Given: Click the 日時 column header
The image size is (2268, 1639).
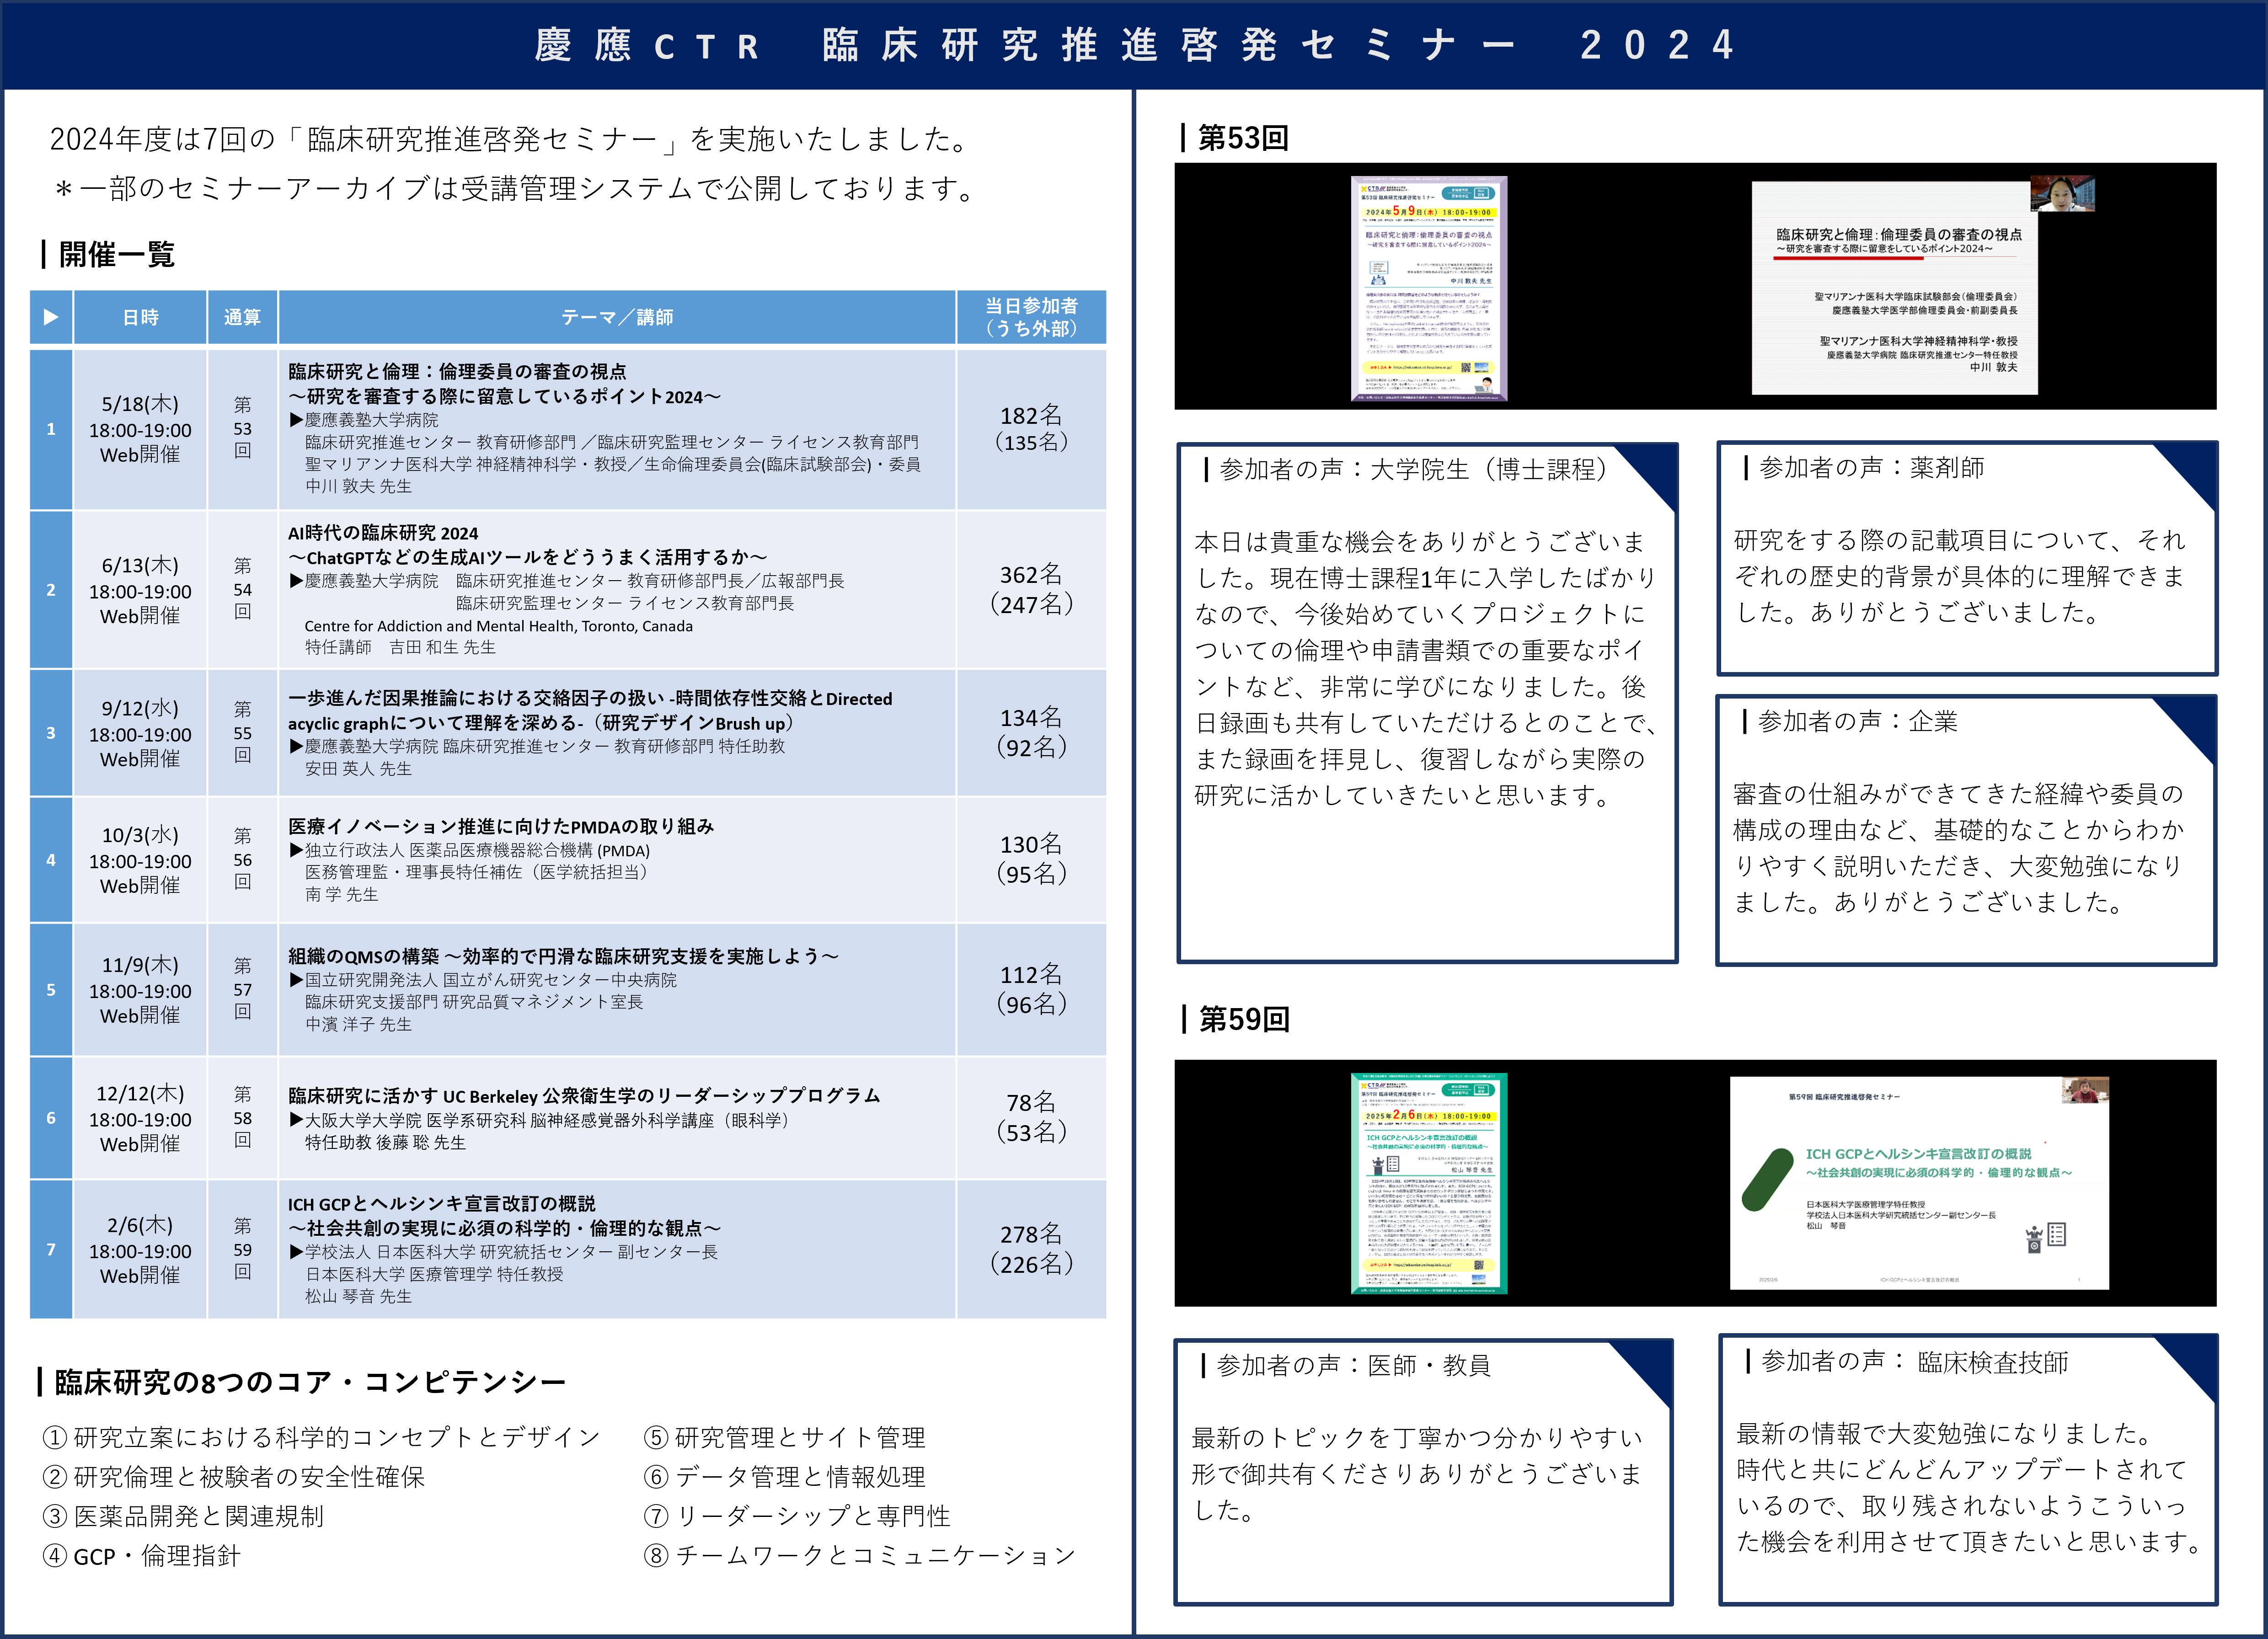Looking at the screenshot, I should pyautogui.click(x=140, y=317).
